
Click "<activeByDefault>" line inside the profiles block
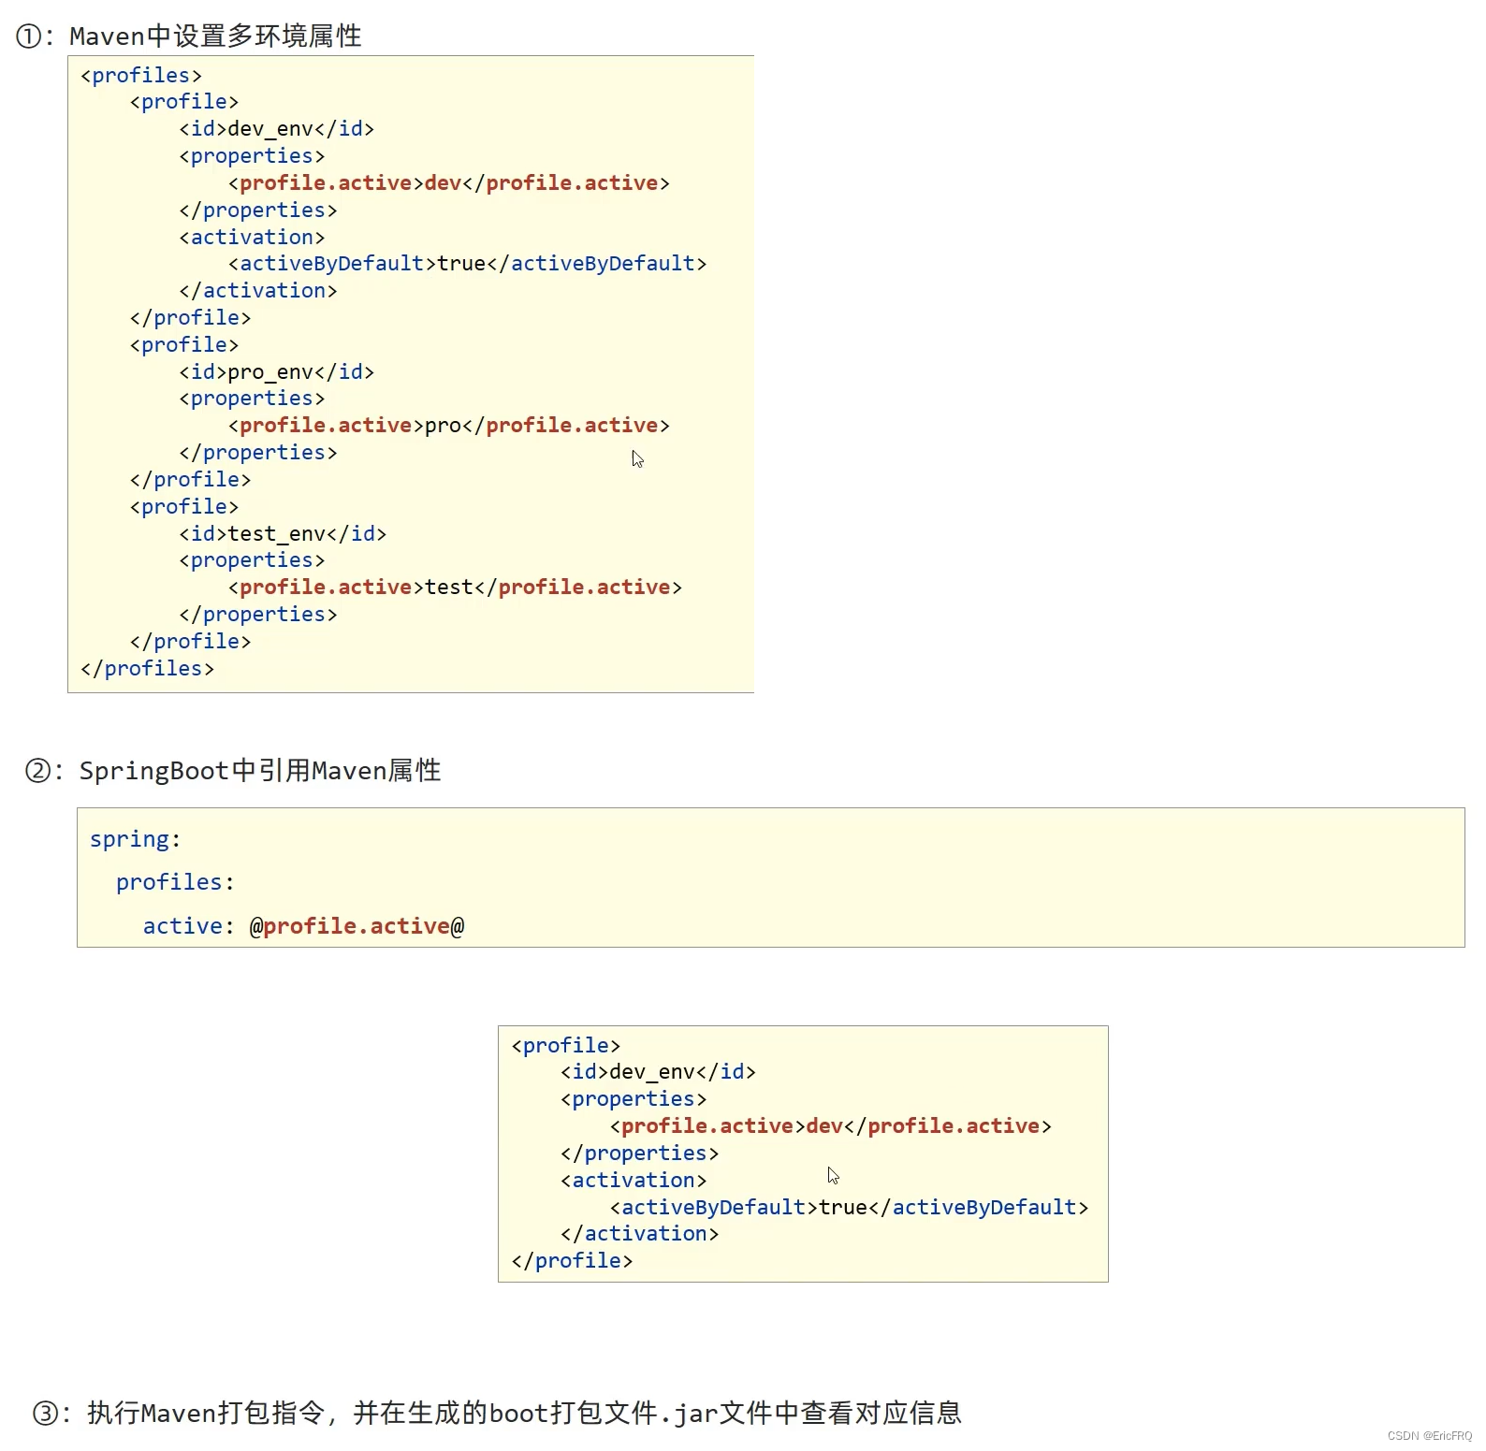pos(468,264)
